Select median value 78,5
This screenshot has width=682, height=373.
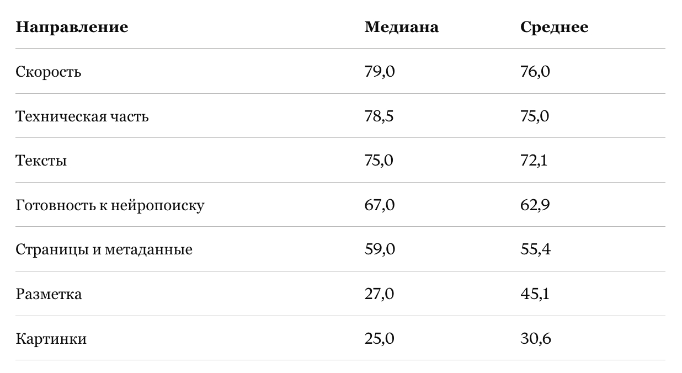tap(379, 116)
